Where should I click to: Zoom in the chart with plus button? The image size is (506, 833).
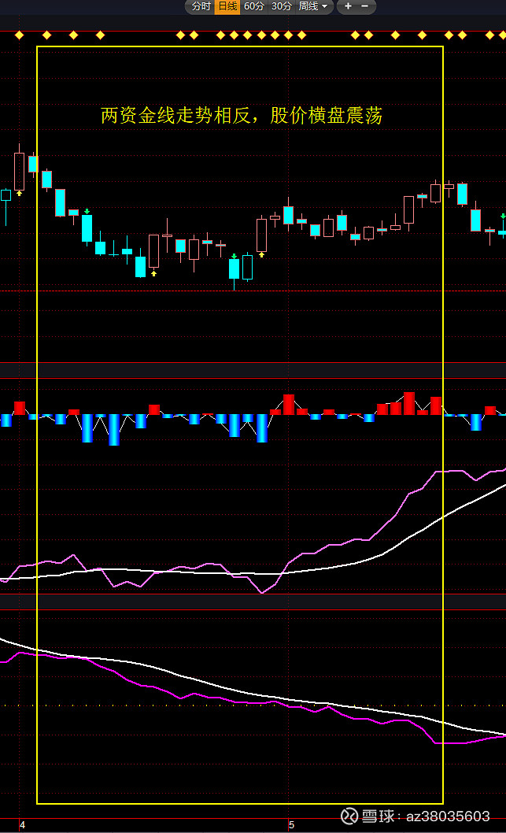click(349, 6)
